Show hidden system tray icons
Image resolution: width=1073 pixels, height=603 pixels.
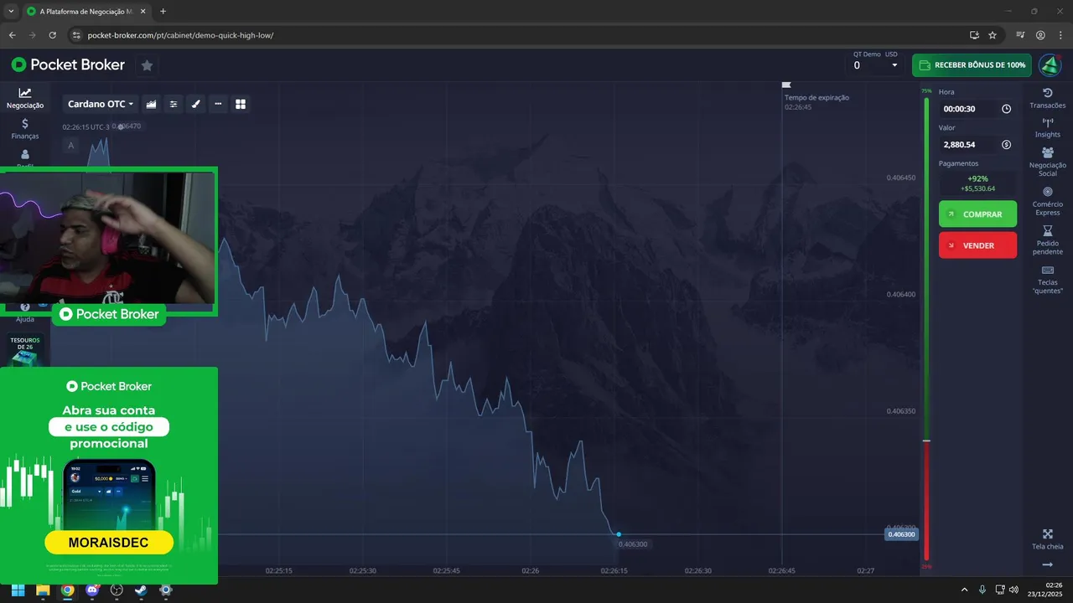tap(964, 590)
